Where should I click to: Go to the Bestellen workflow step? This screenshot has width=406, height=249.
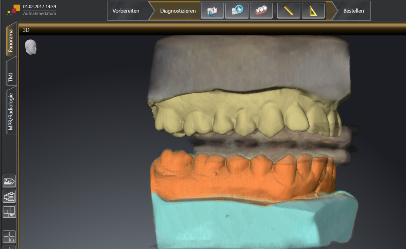click(x=353, y=11)
